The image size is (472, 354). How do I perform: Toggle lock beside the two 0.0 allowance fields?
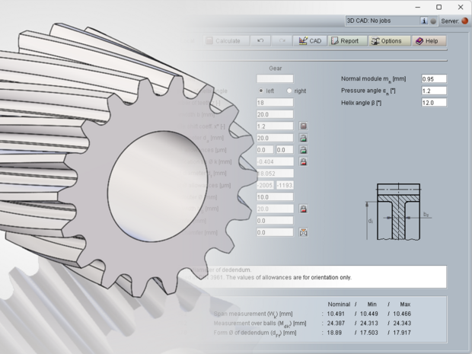click(302, 150)
